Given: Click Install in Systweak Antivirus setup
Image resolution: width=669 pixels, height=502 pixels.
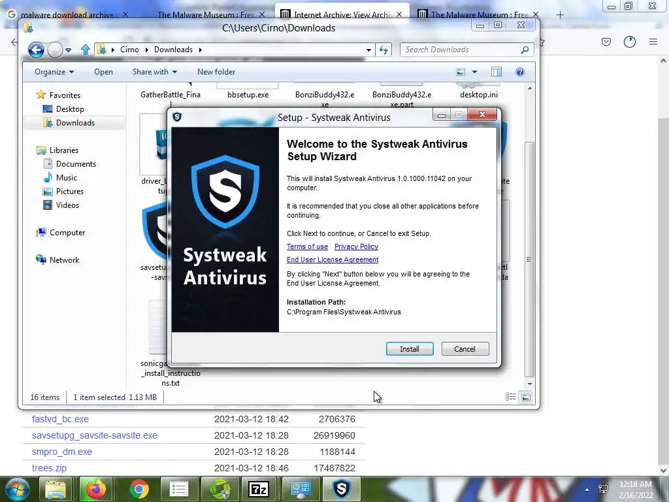Looking at the screenshot, I should pos(410,349).
